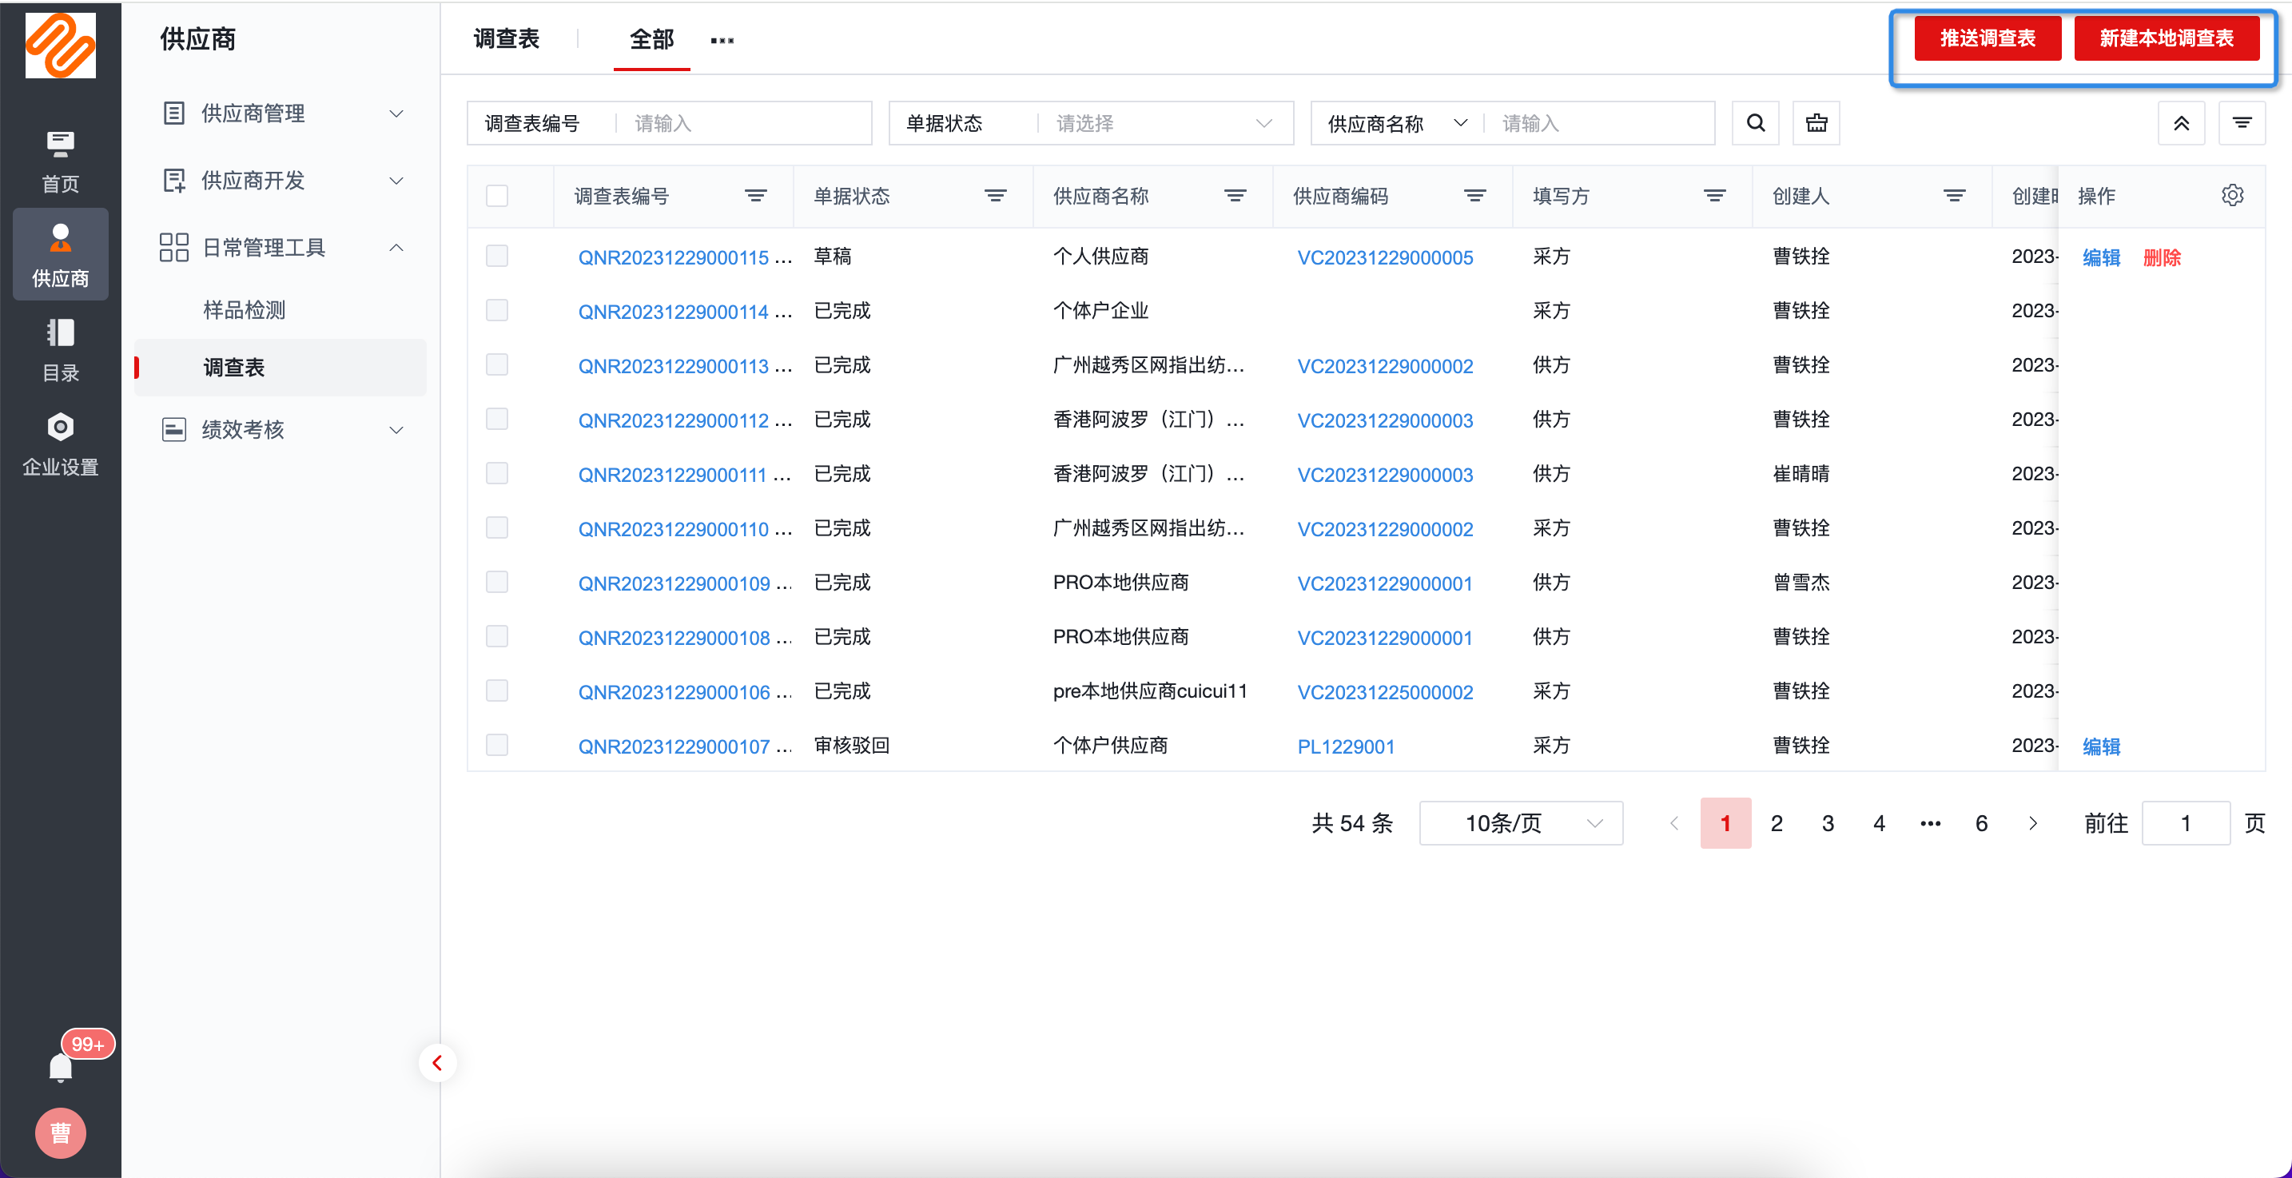
Task: Click 删除 for draft row
Action: click(x=2162, y=257)
